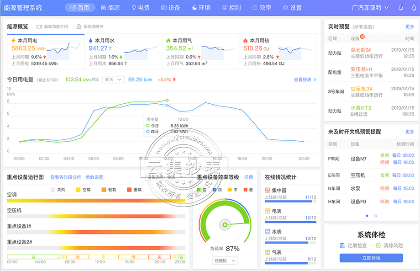
Task: Open the 设置 menu tab
Action: 292,8
